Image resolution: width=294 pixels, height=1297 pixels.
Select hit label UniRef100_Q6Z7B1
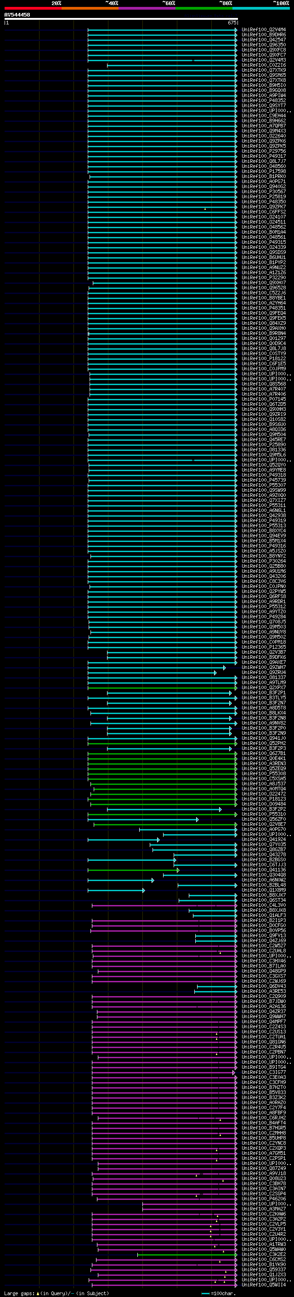264,753
